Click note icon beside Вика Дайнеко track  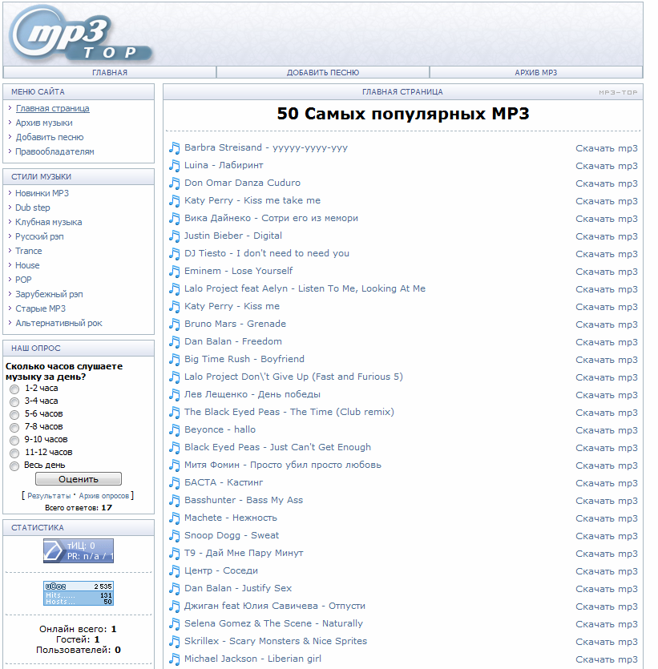174,219
